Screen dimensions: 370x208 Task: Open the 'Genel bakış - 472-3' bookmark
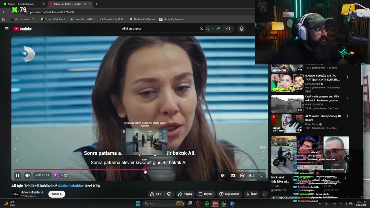click(83, 19)
